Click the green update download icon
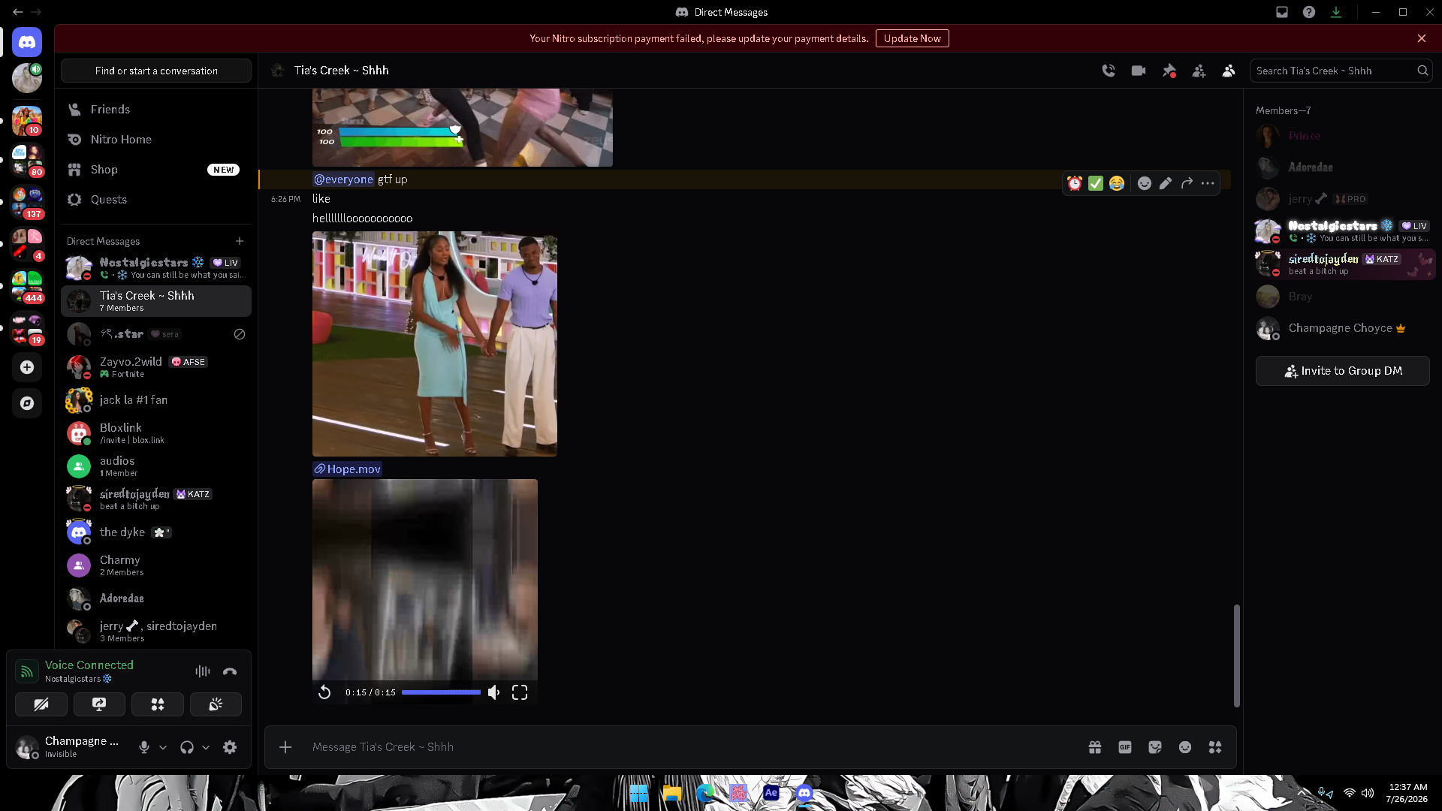The image size is (1442, 811). click(1336, 12)
